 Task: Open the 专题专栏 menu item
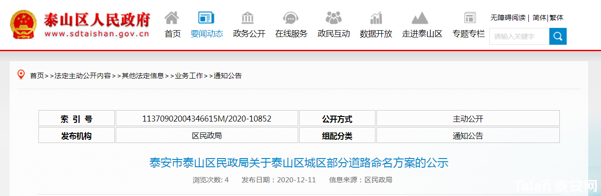click(x=468, y=34)
